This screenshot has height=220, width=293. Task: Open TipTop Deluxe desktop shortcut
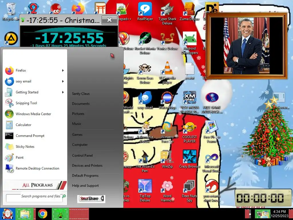145,191
